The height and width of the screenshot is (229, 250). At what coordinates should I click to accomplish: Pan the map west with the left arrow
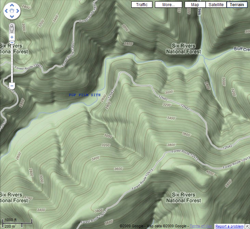[x=6, y=11]
